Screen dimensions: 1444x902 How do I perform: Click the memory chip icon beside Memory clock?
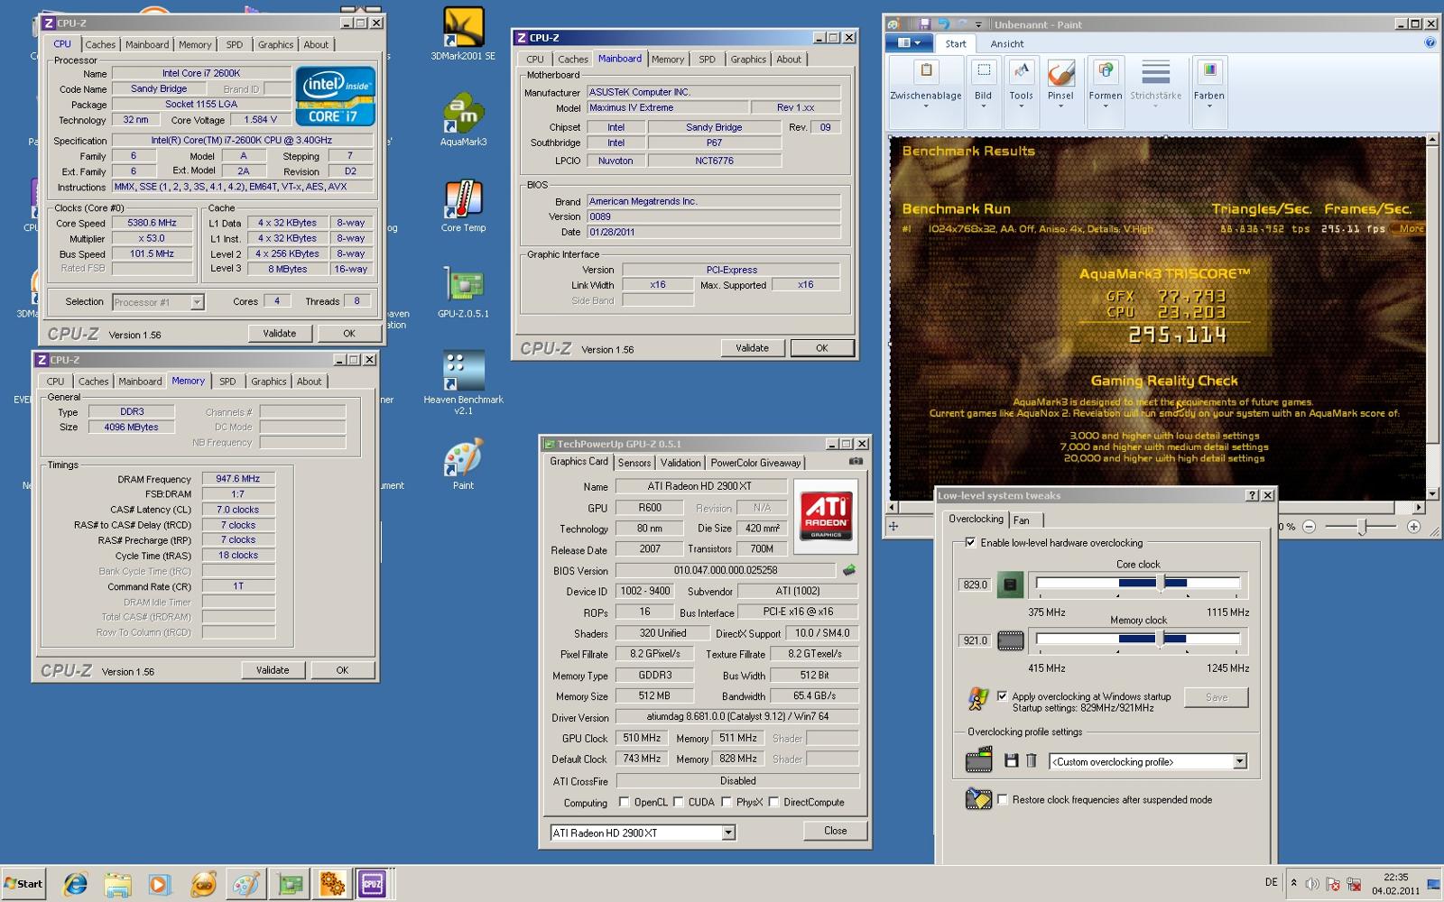coord(1010,640)
